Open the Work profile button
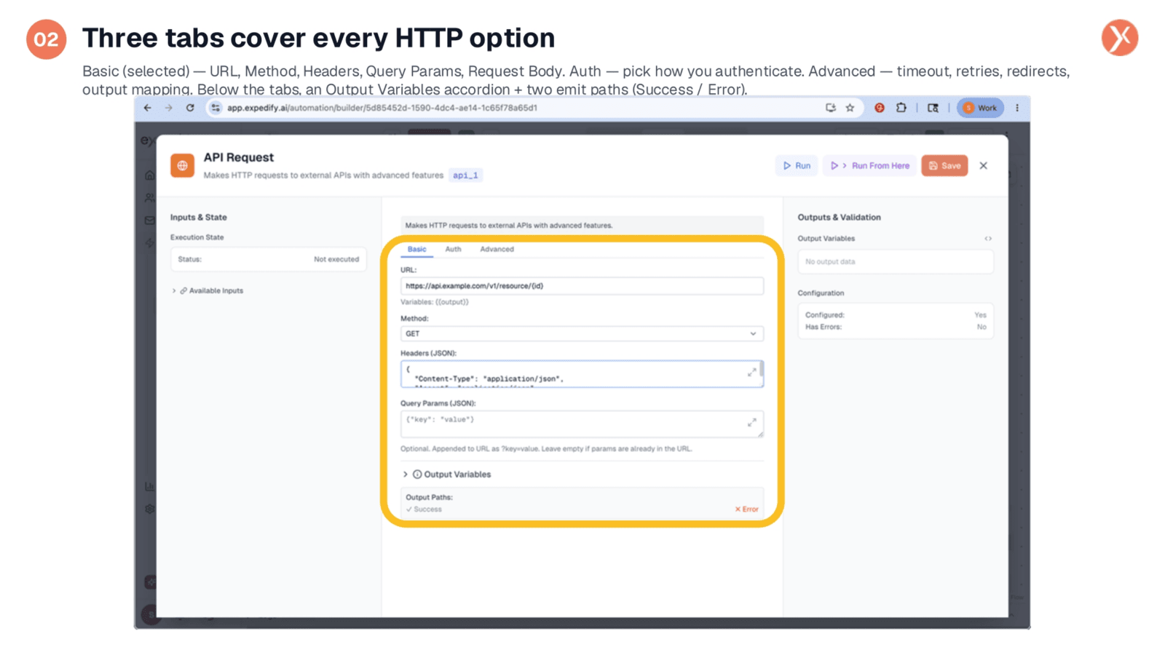Screen dimensions: 1165x655 tap(980, 108)
